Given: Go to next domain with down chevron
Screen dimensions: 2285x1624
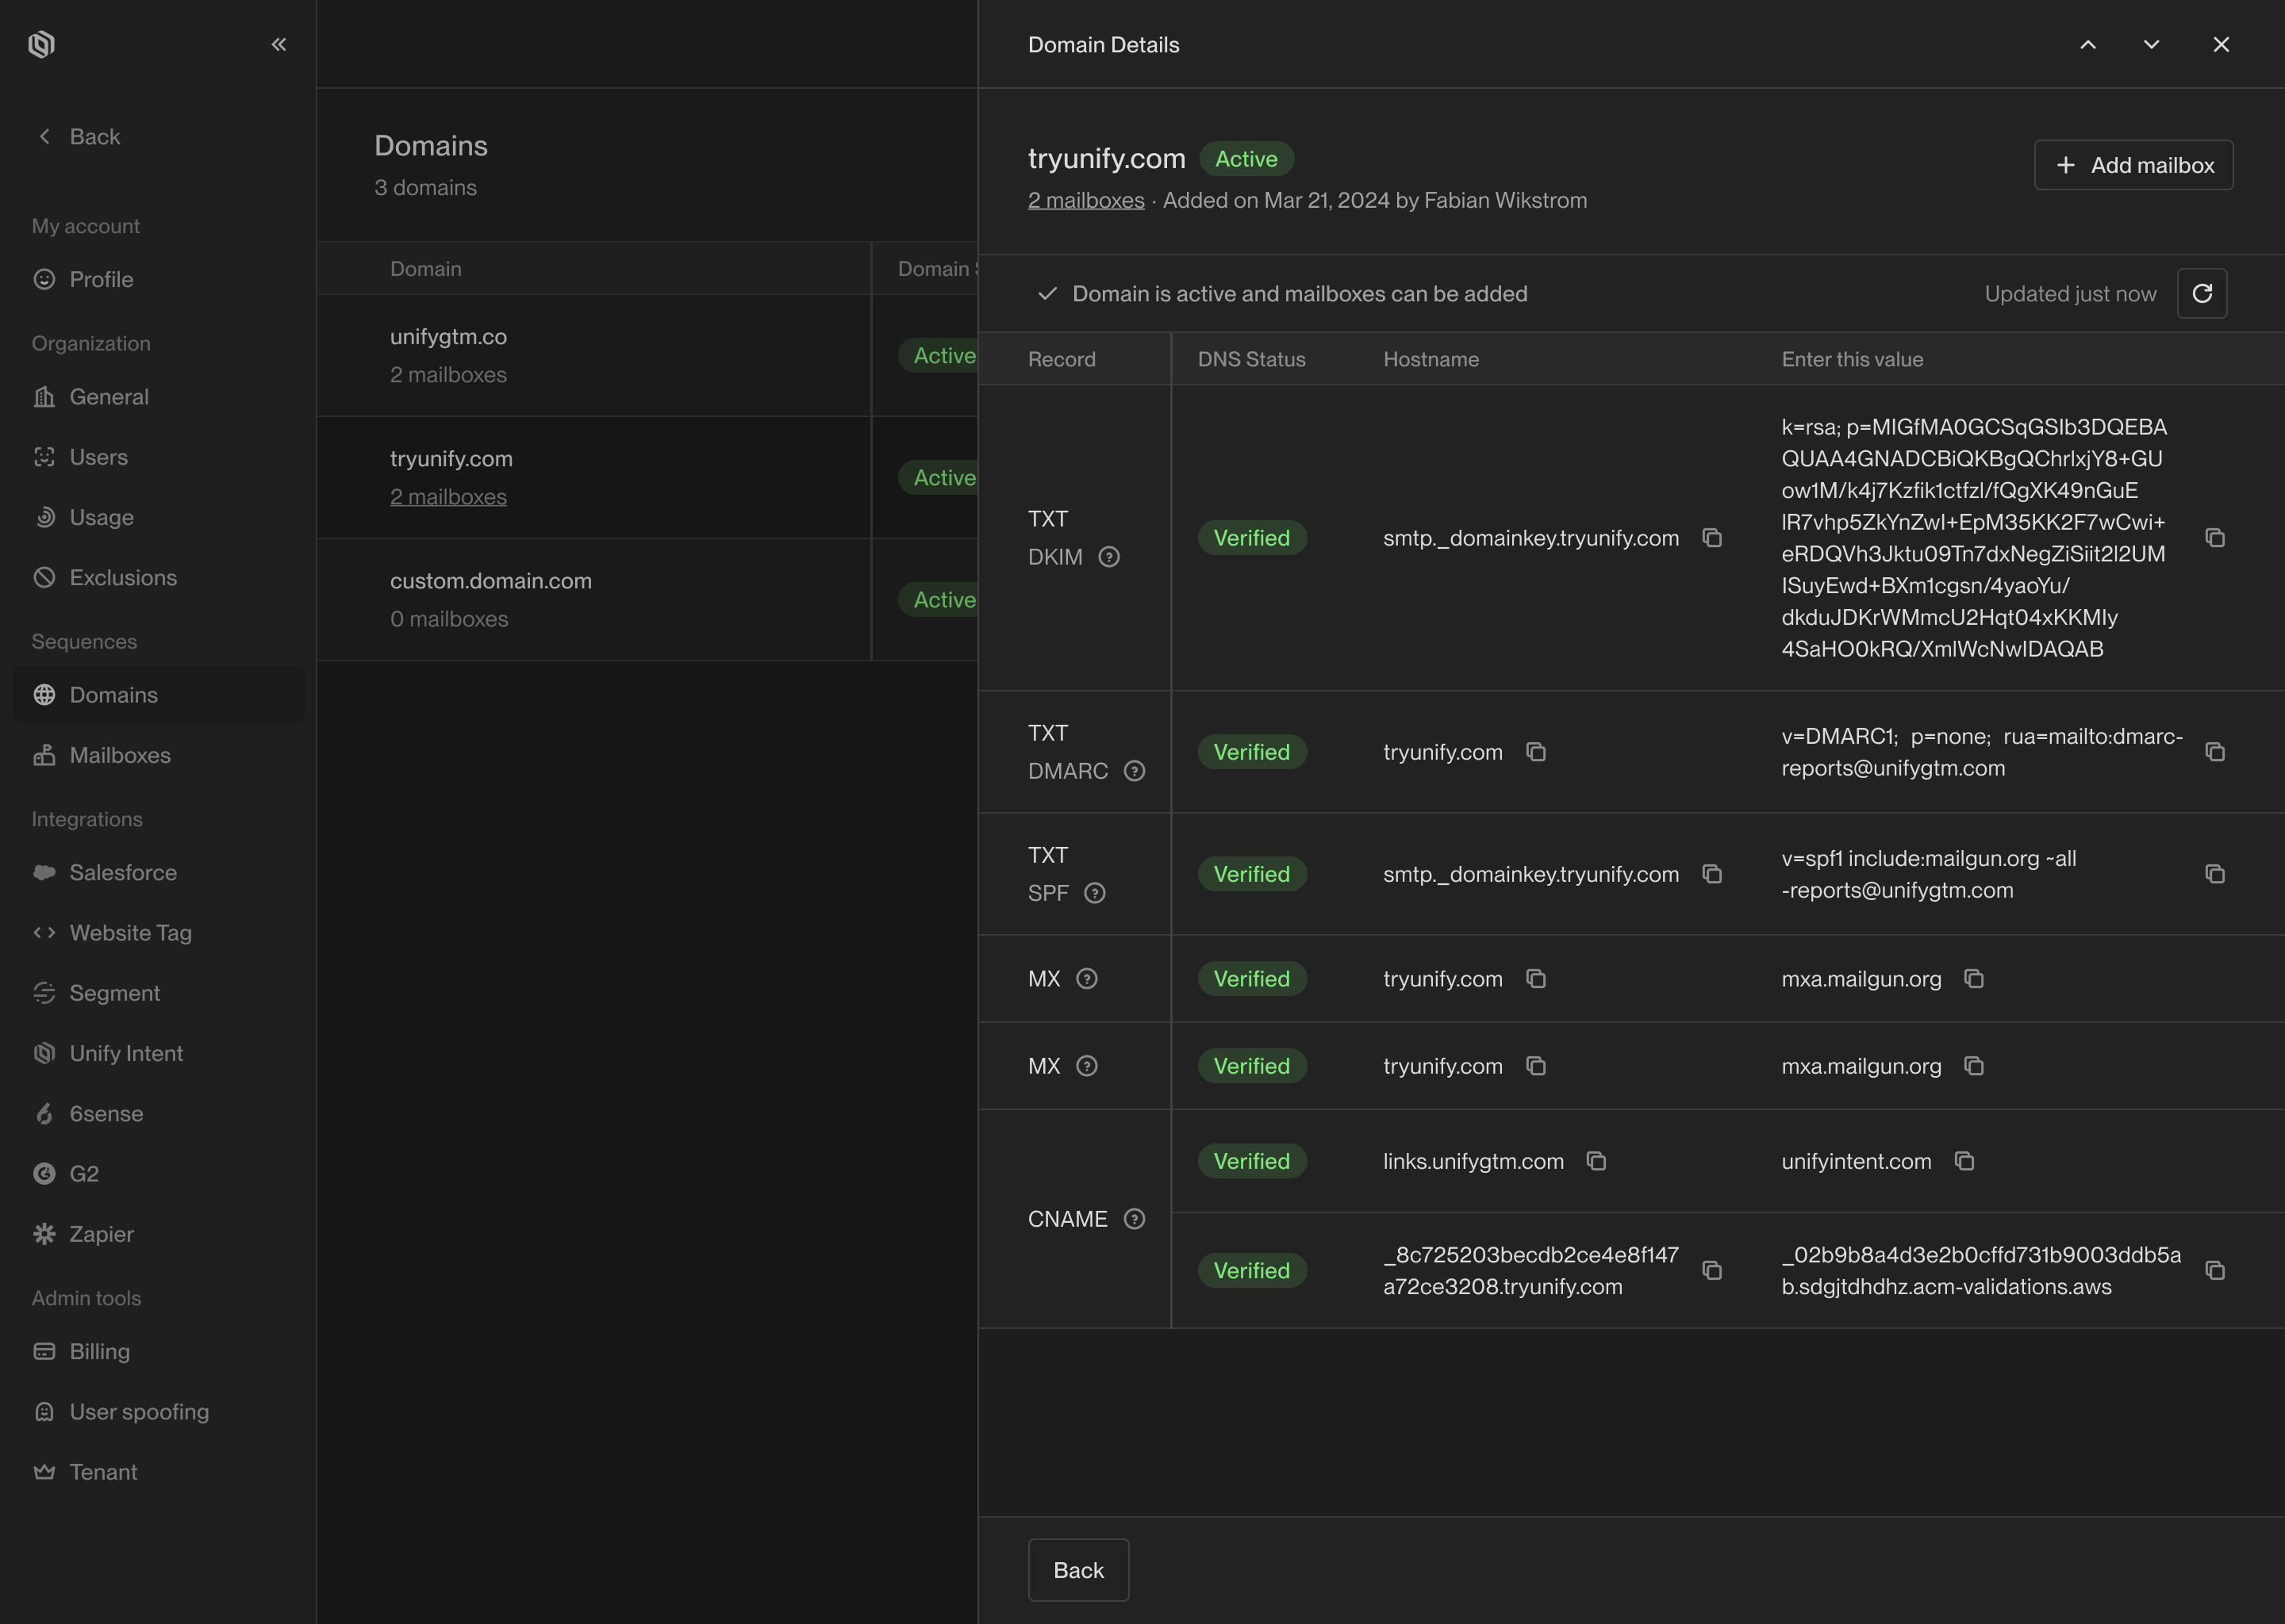Looking at the screenshot, I should coord(2151,44).
